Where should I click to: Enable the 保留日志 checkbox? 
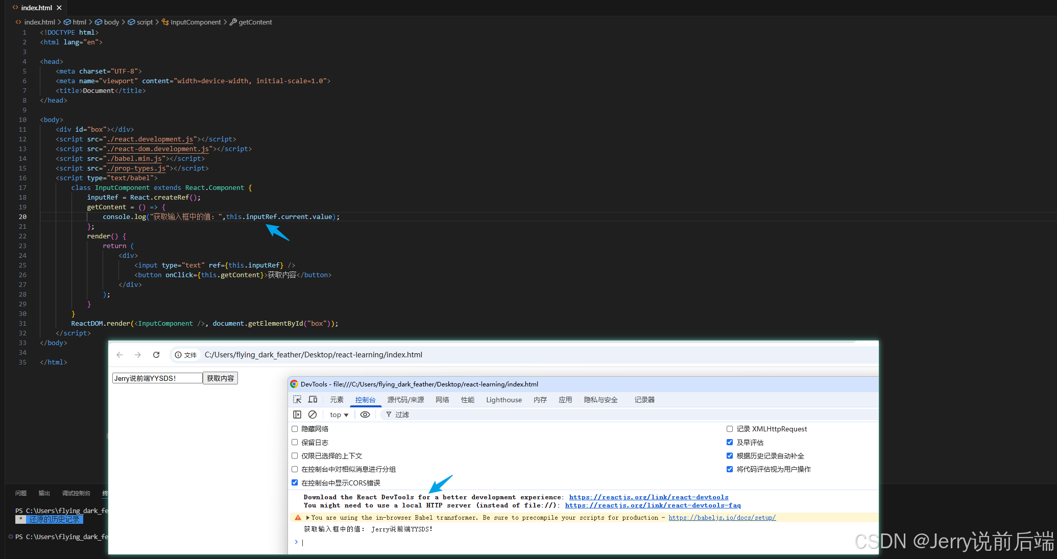coord(295,442)
